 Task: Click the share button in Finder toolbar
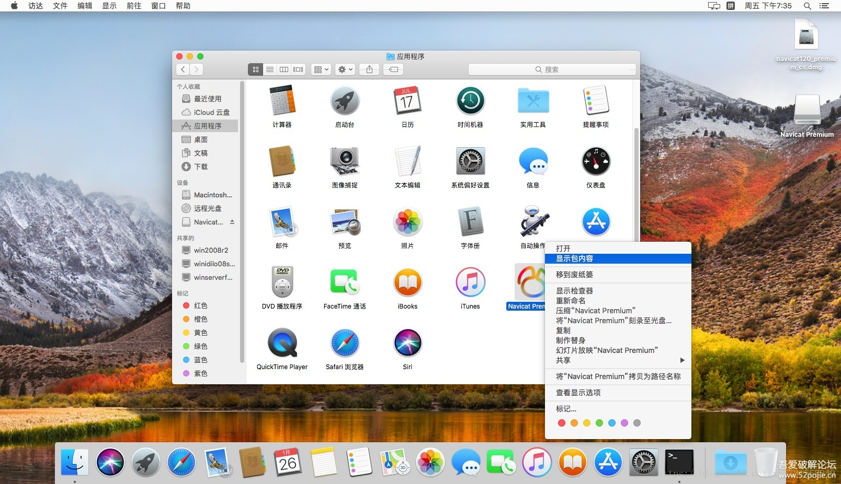pos(370,69)
